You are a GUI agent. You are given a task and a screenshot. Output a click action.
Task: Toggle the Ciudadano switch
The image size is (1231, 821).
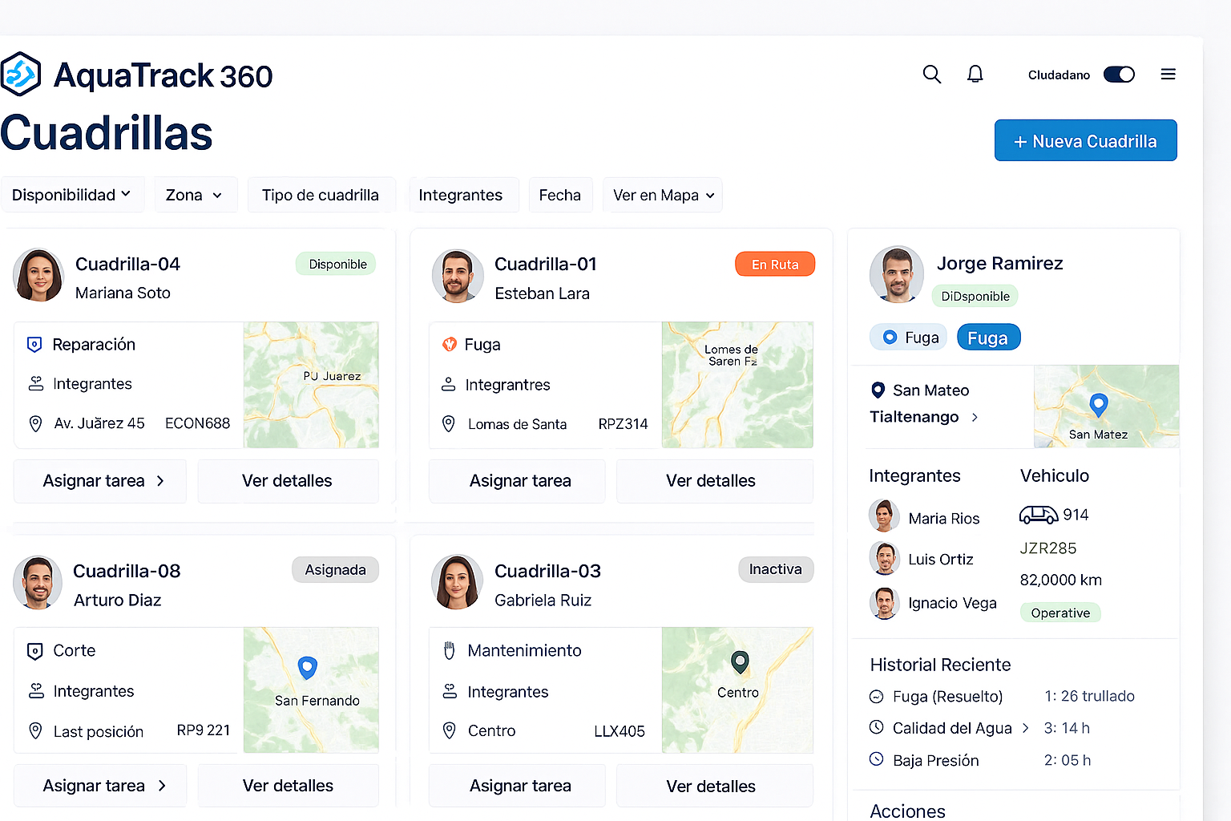[x=1119, y=75]
